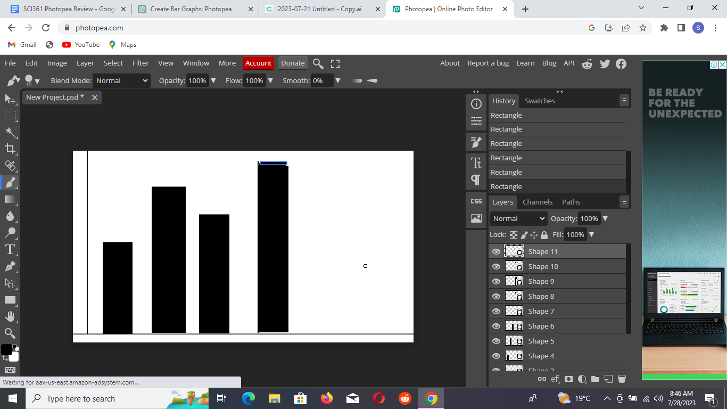Hide the Shape 4 layer

click(495, 356)
